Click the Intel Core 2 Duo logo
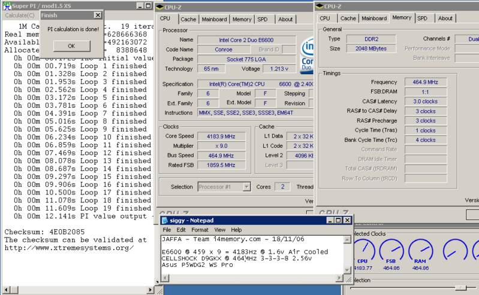This screenshot has height=295, width=479. point(307,56)
